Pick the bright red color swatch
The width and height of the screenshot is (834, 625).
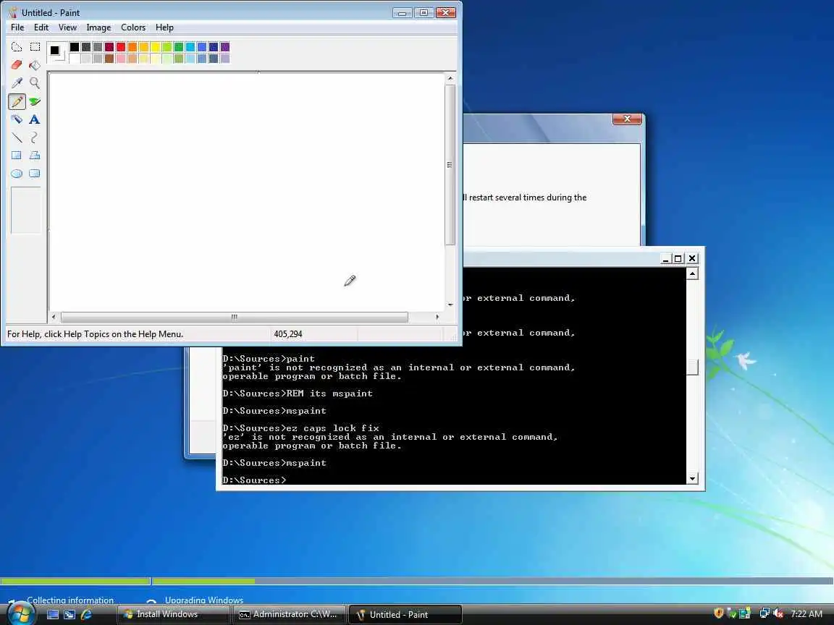tap(121, 47)
